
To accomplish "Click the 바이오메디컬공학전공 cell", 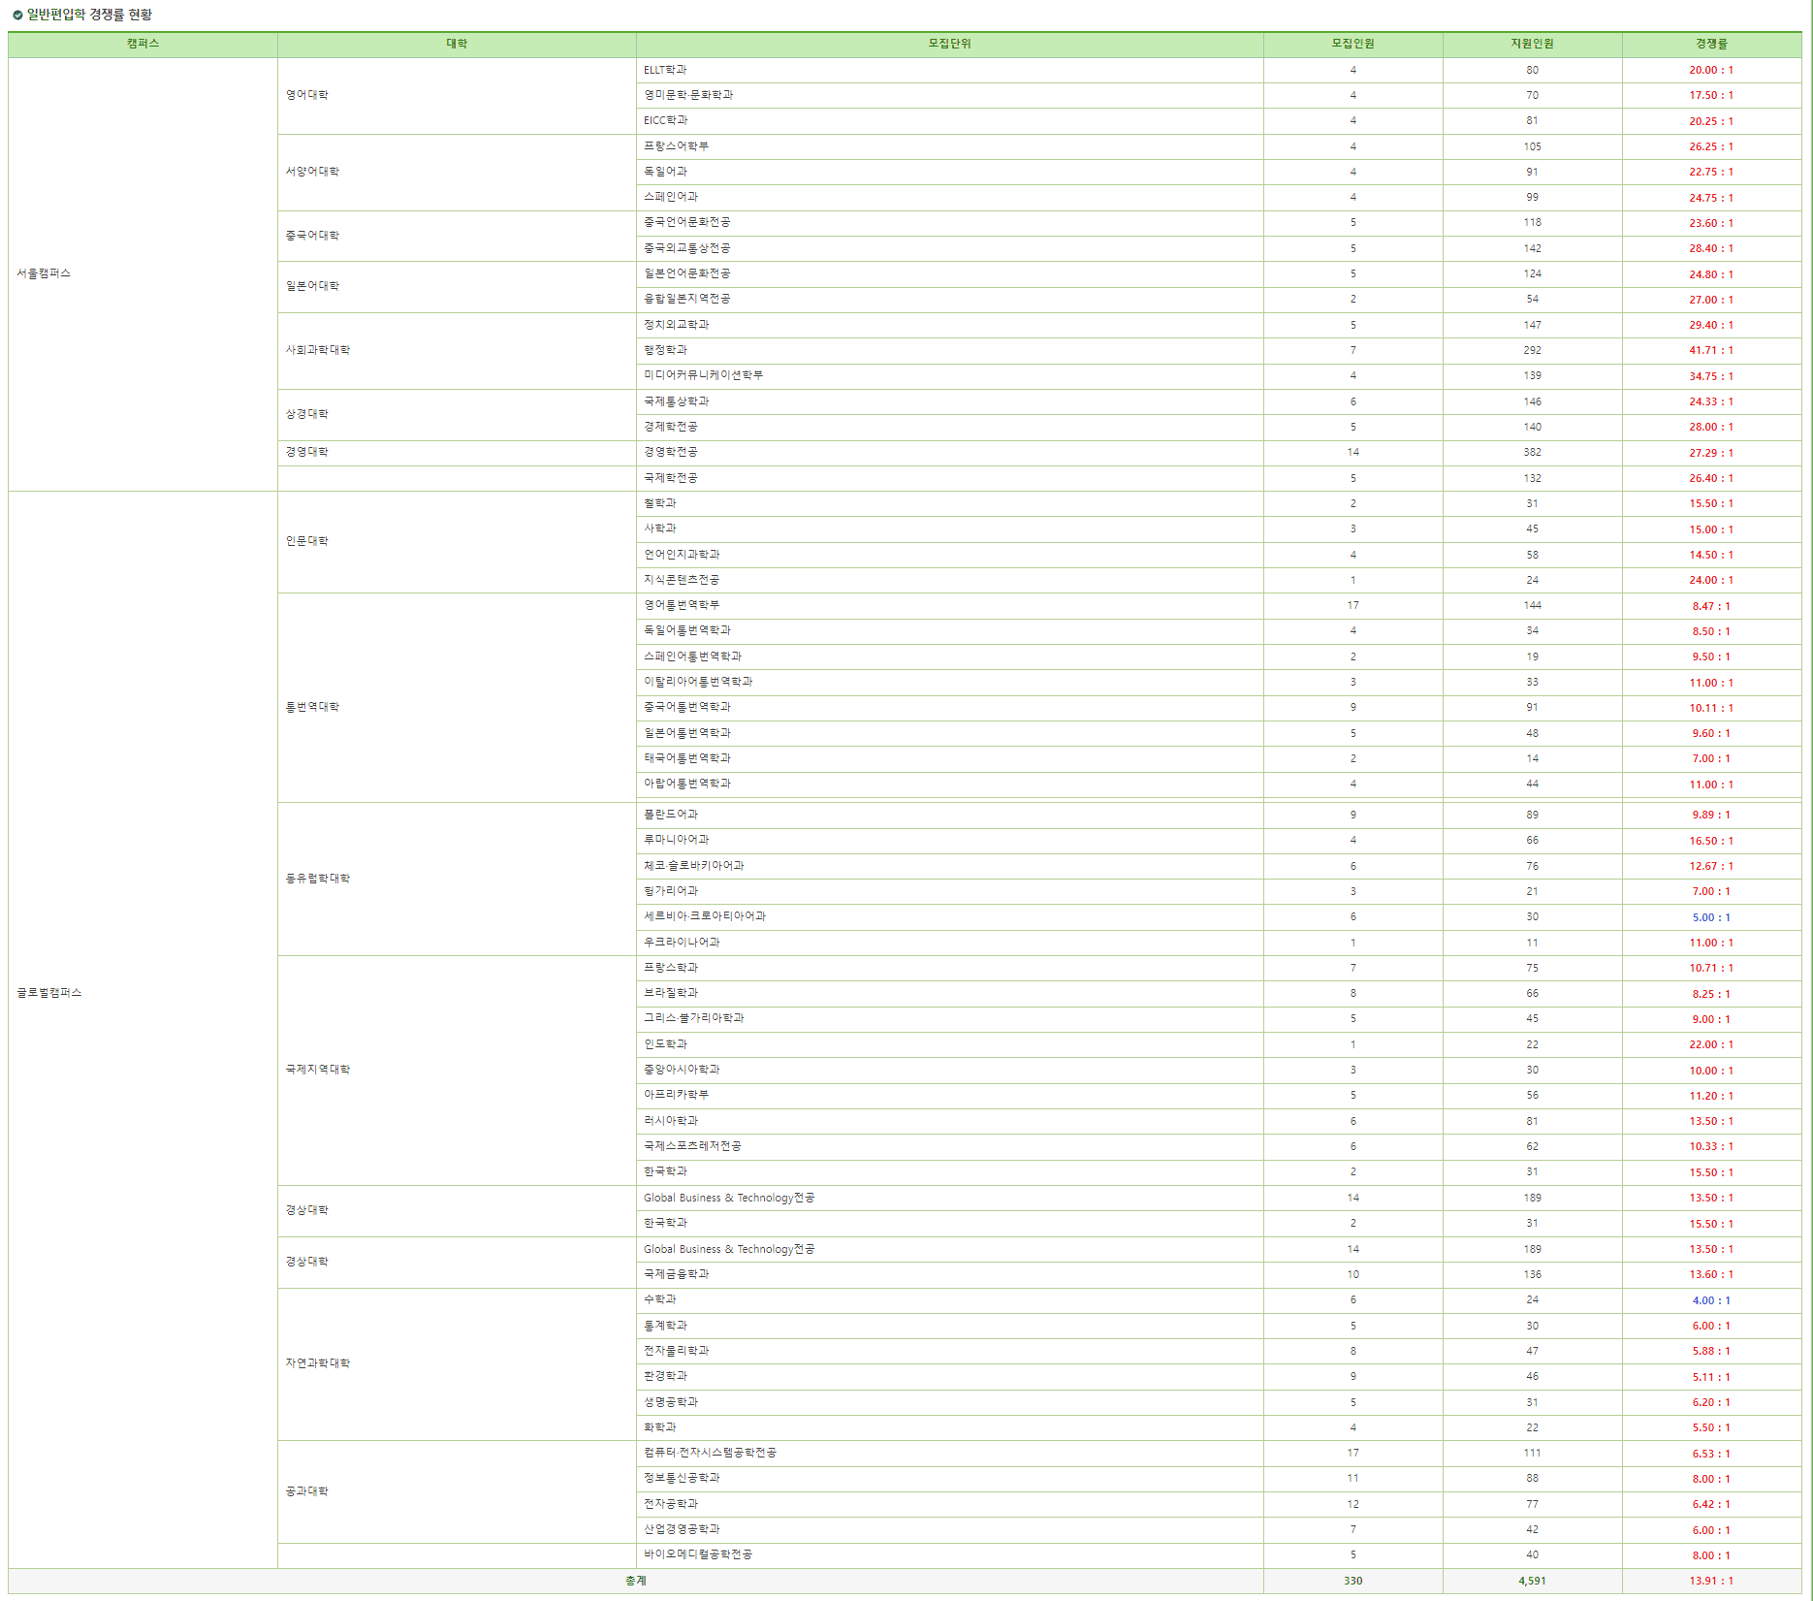I will (949, 1554).
